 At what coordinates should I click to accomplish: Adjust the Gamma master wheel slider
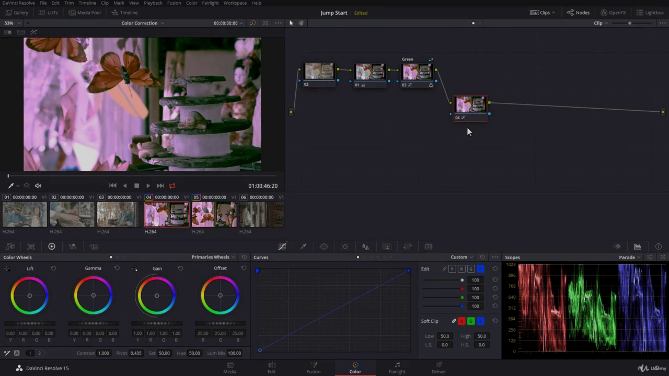pos(93,323)
